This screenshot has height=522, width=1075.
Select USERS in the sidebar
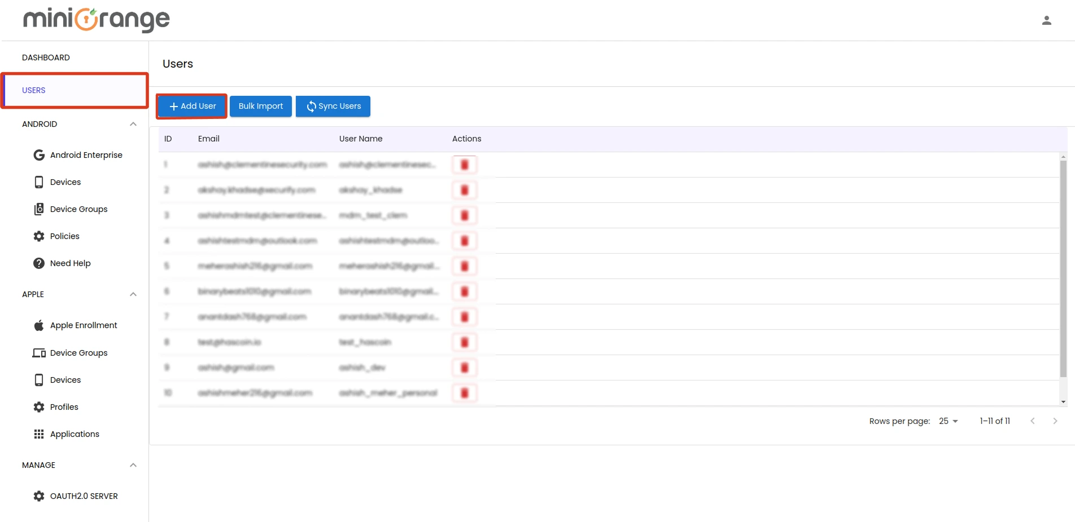[33, 90]
